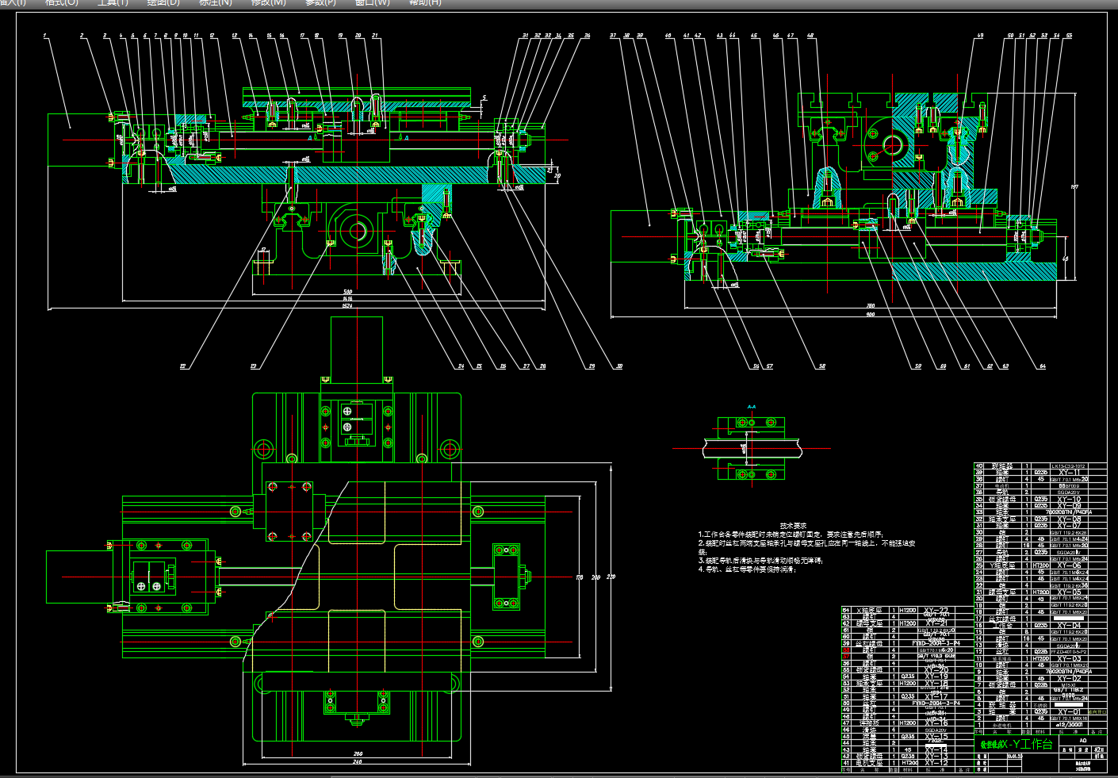
Task: Click part balloon number 64 under right view
Action: click(x=1042, y=366)
